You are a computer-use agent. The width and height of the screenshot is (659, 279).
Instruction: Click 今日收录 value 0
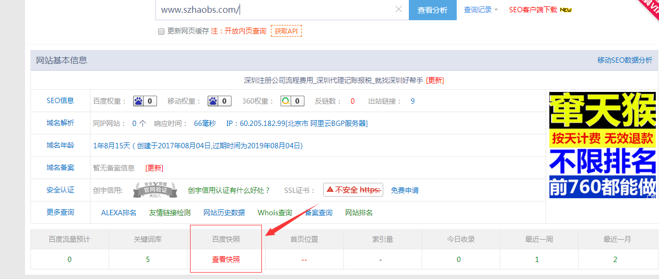click(459, 259)
